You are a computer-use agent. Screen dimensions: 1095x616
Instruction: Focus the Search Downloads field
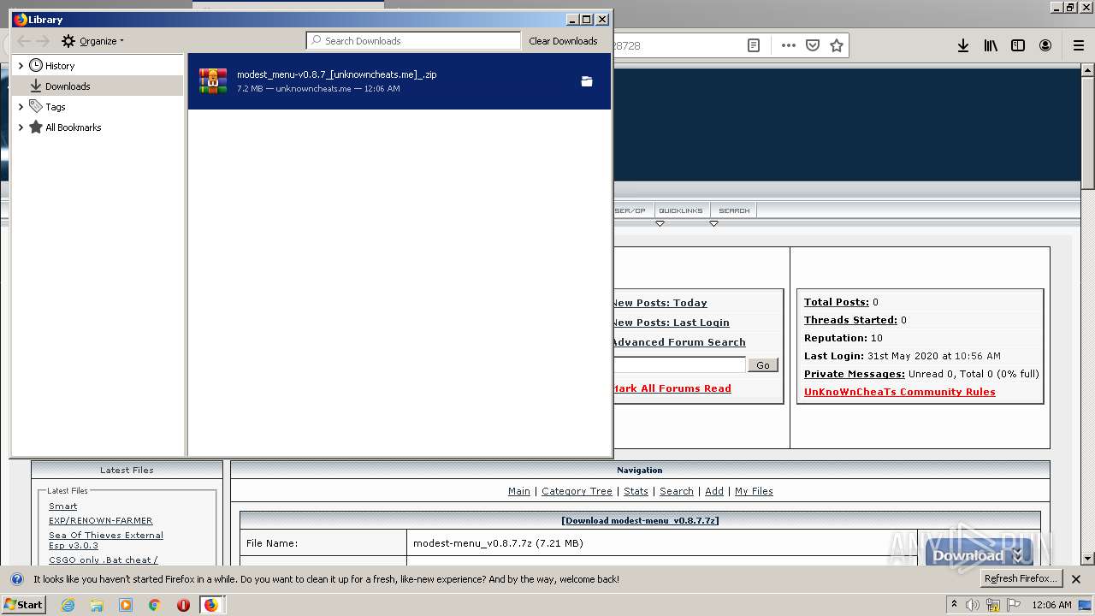(414, 41)
